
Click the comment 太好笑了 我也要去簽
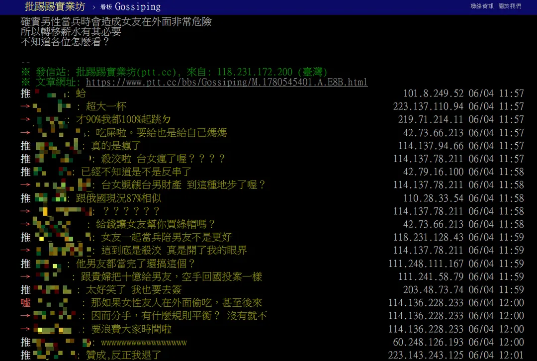tap(134, 289)
